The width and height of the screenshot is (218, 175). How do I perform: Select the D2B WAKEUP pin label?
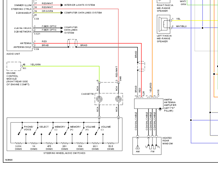pos(24,13)
